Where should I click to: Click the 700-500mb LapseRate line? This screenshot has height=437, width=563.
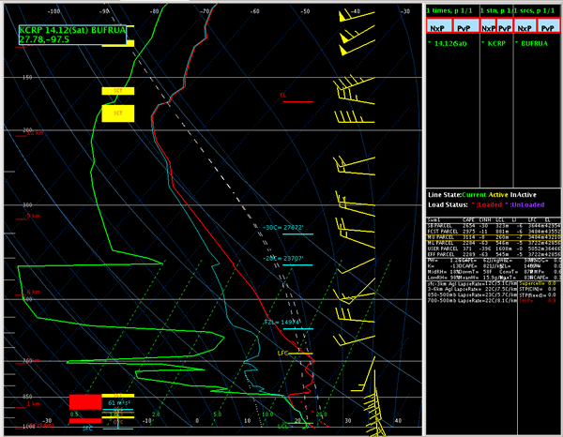click(472, 301)
